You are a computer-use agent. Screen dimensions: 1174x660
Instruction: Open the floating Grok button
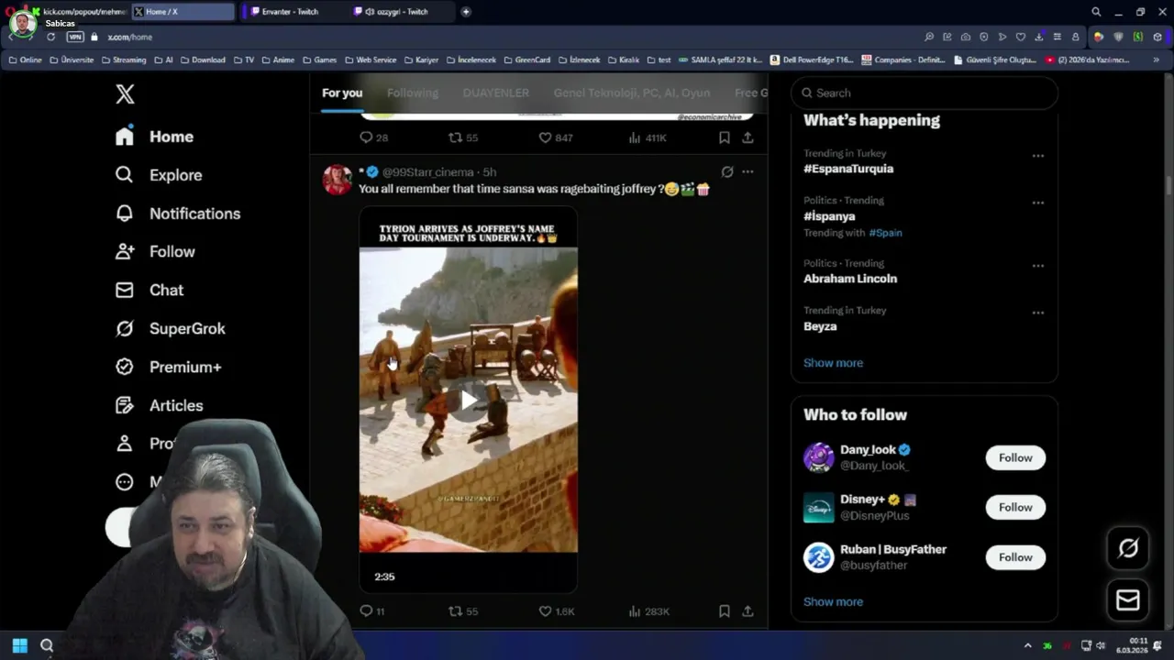click(1128, 548)
